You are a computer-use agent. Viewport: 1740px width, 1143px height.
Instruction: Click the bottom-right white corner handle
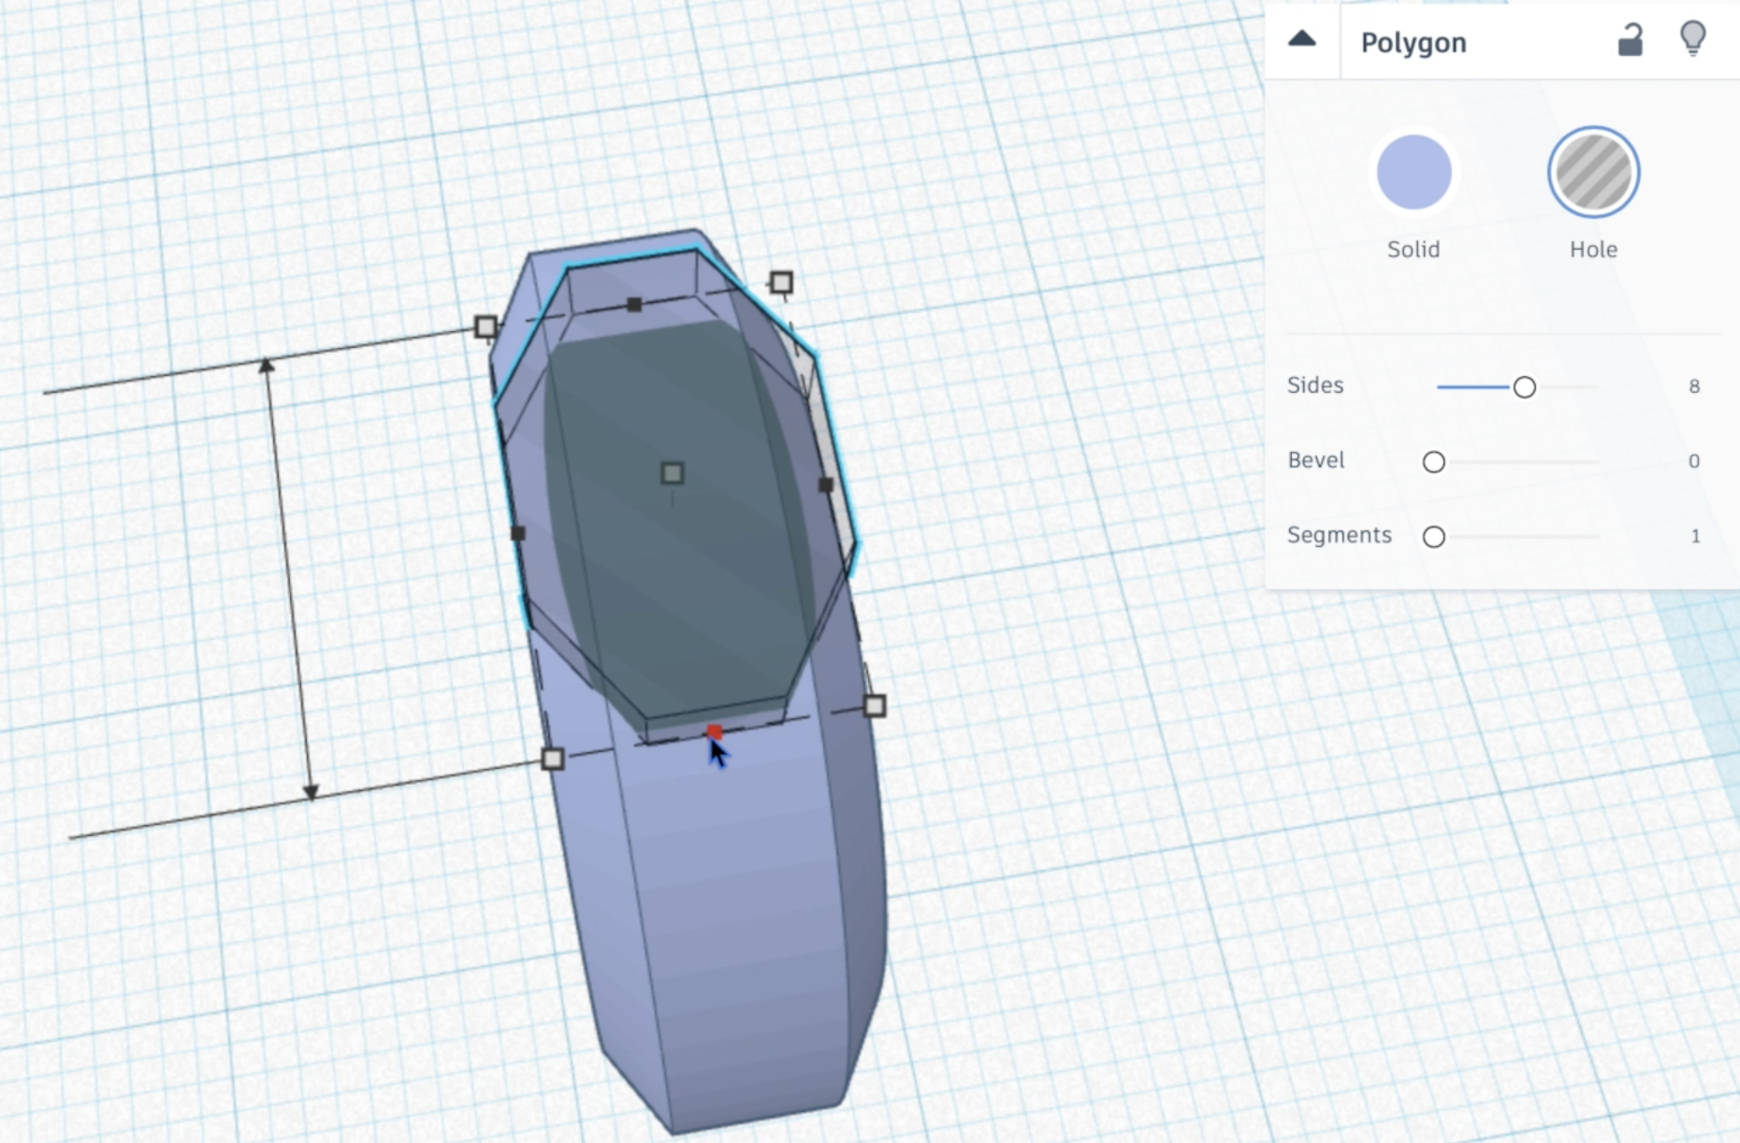click(875, 705)
